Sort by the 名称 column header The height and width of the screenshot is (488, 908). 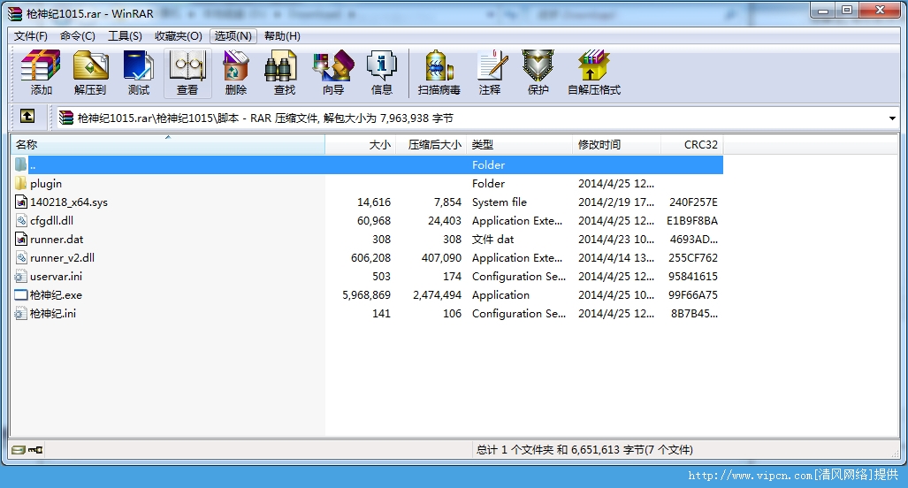[x=167, y=145]
